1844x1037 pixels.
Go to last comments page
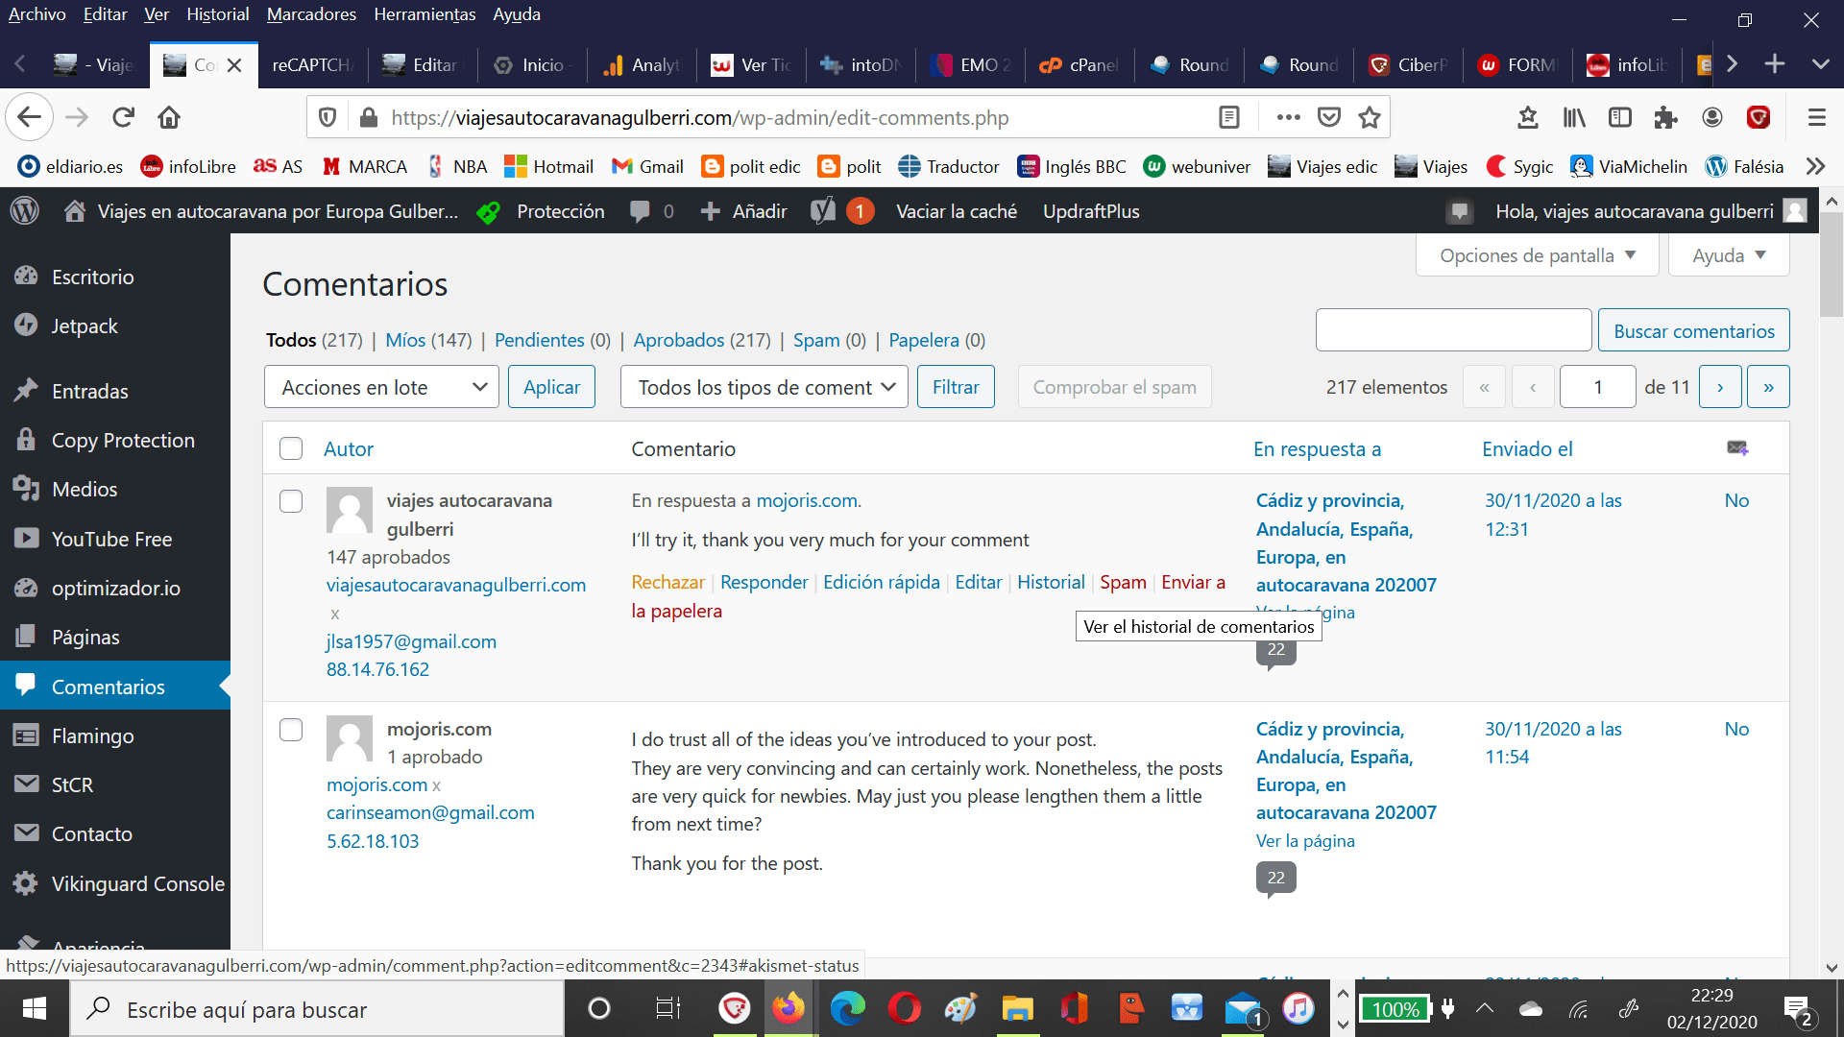click(x=1768, y=387)
